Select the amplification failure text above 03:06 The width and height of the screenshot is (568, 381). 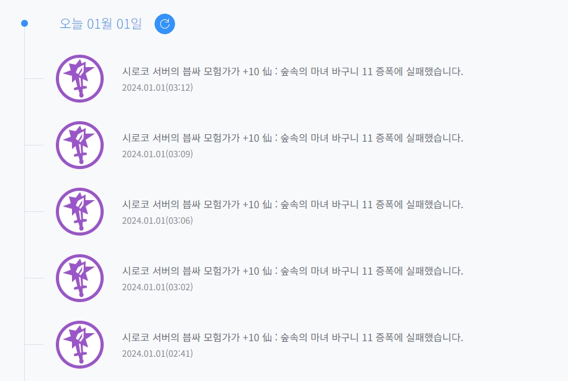pos(292,204)
